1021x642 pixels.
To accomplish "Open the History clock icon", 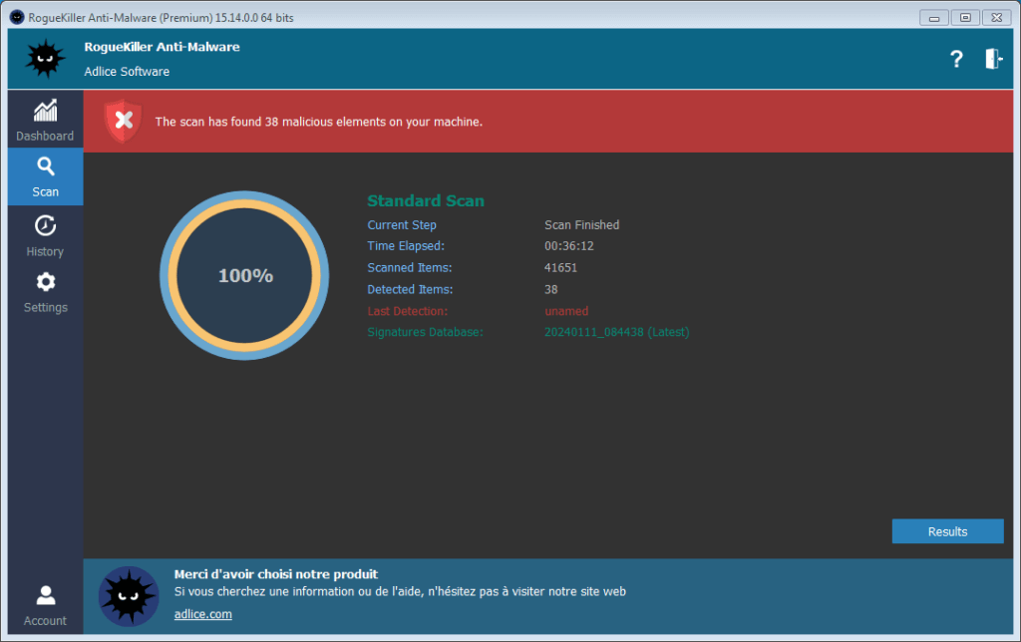I will coord(45,226).
